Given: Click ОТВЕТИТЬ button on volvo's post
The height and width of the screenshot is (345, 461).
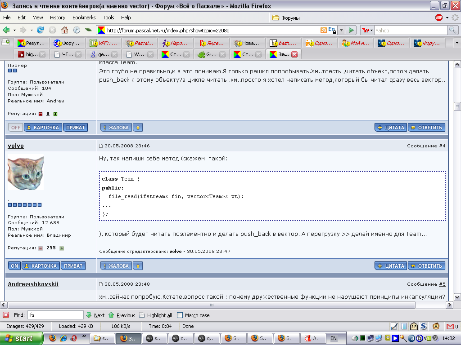Looking at the screenshot, I should [426, 266].
